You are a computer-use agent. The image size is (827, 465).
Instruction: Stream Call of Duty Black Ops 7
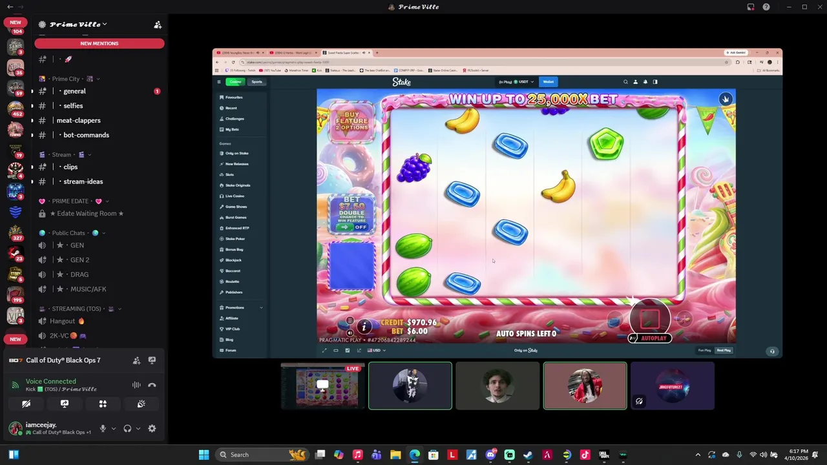click(152, 360)
